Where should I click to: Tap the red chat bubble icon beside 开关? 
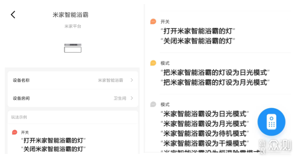pos(14,133)
